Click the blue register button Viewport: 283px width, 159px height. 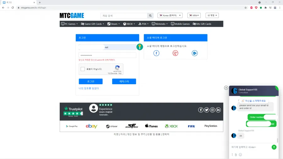124,81
